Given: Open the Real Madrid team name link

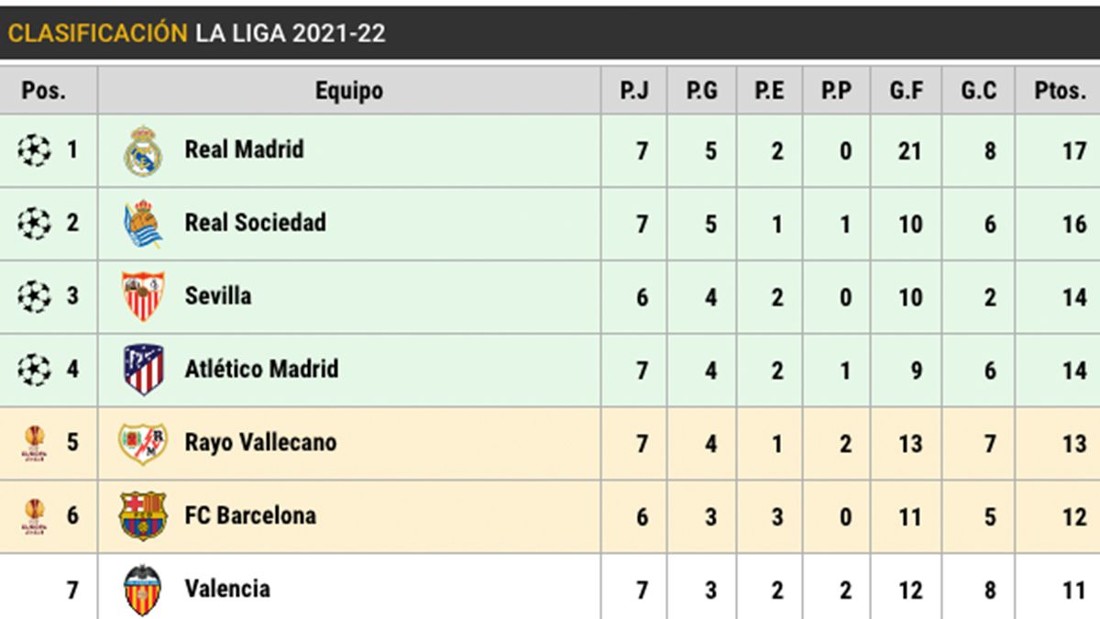Looking at the screenshot, I should click(244, 149).
